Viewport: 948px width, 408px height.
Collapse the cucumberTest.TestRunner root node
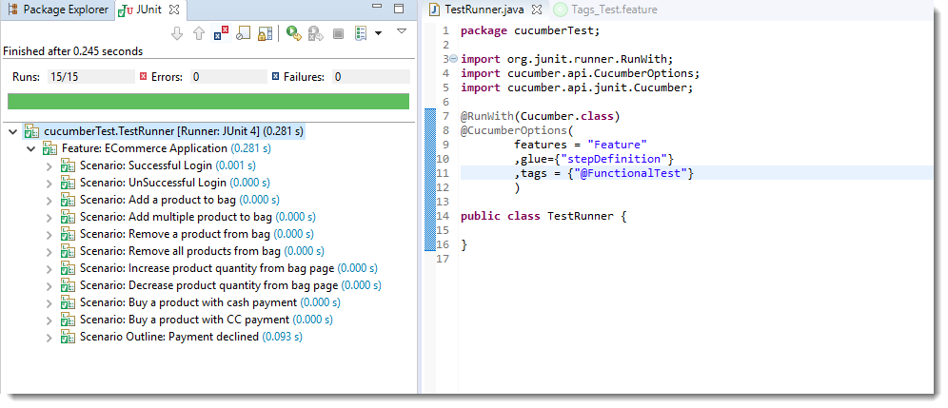(13, 131)
